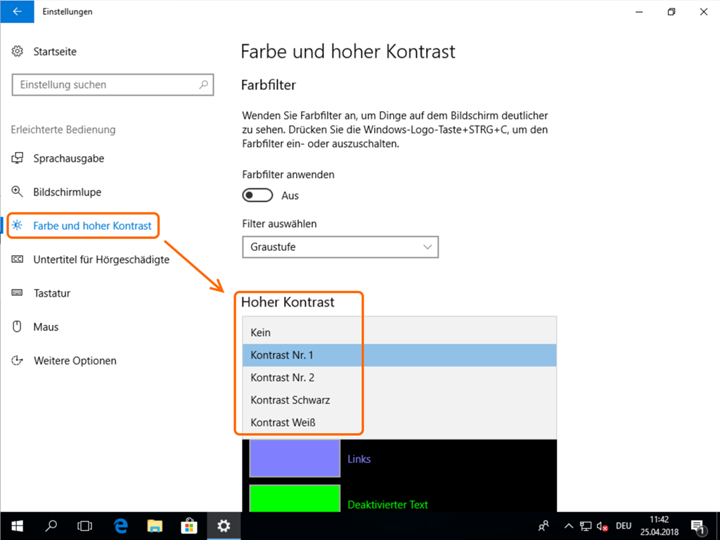
Task: Open Task View on the taskbar
Action: tap(85, 525)
